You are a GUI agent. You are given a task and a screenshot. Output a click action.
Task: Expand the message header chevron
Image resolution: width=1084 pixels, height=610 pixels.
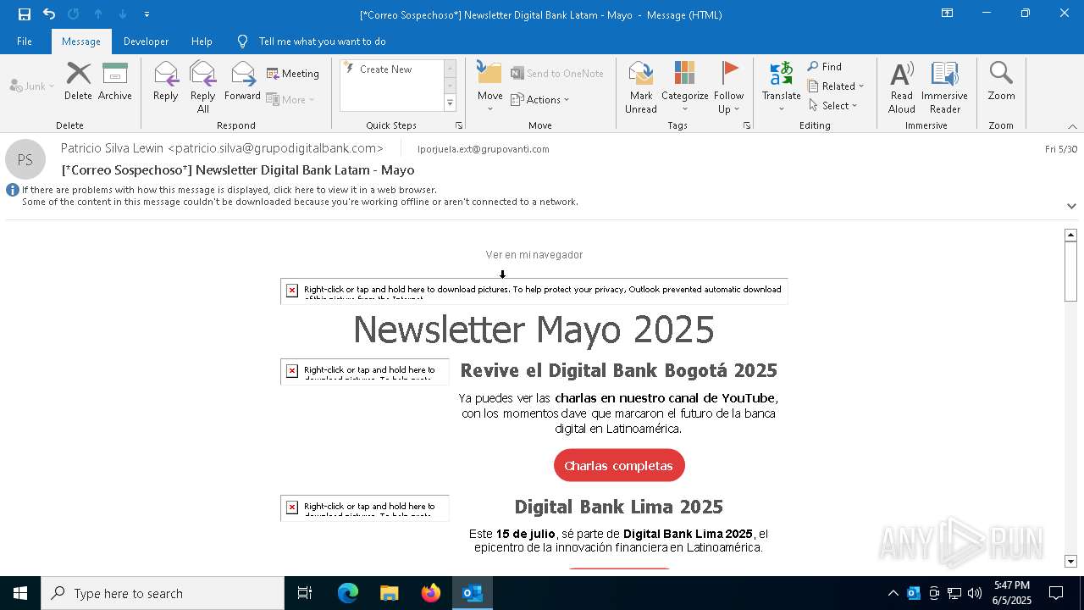1071,206
